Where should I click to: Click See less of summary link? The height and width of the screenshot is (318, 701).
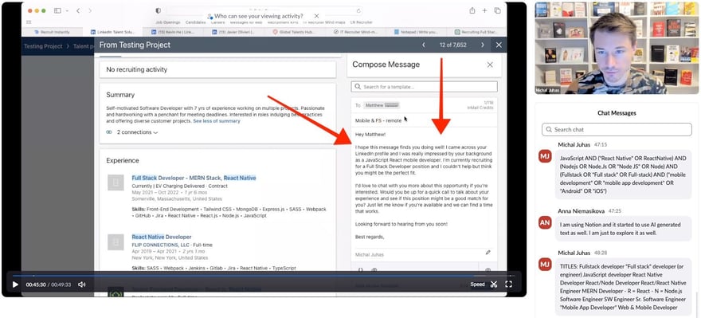pos(217,121)
